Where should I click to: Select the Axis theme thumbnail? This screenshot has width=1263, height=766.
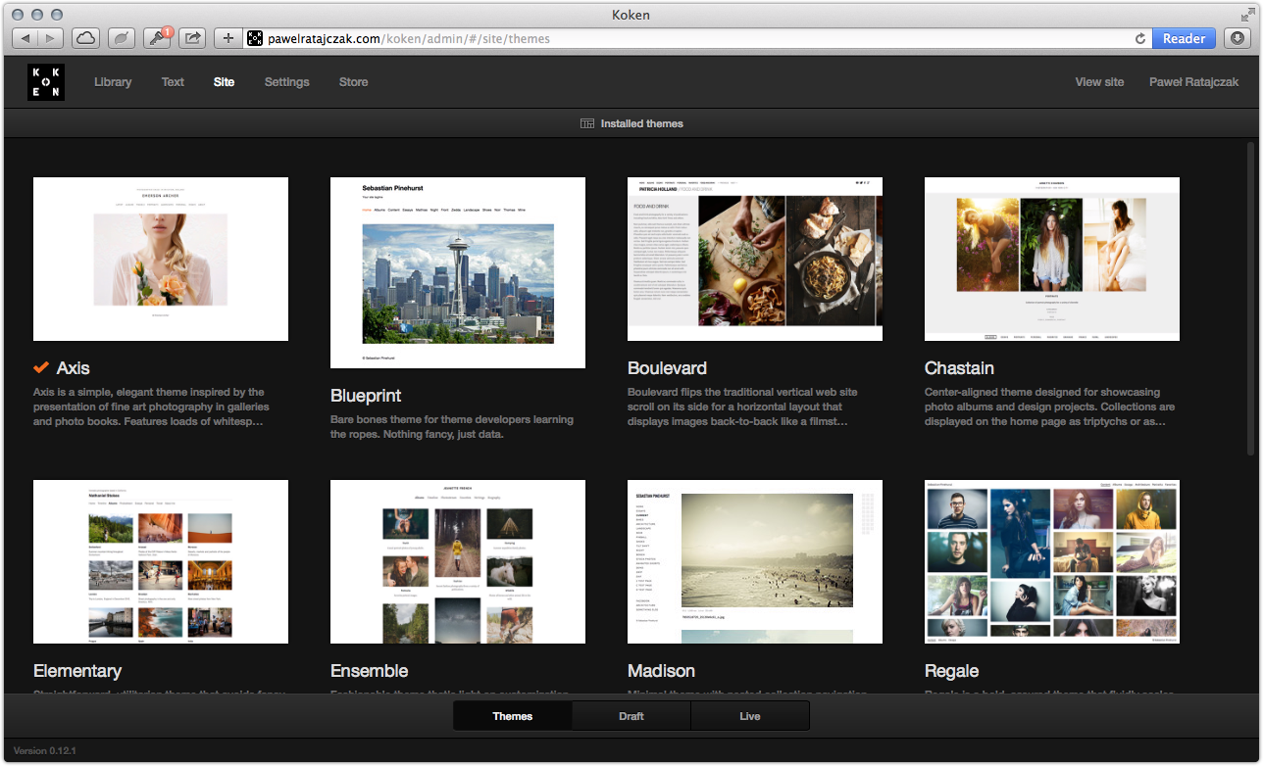click(x=161, y=259)
